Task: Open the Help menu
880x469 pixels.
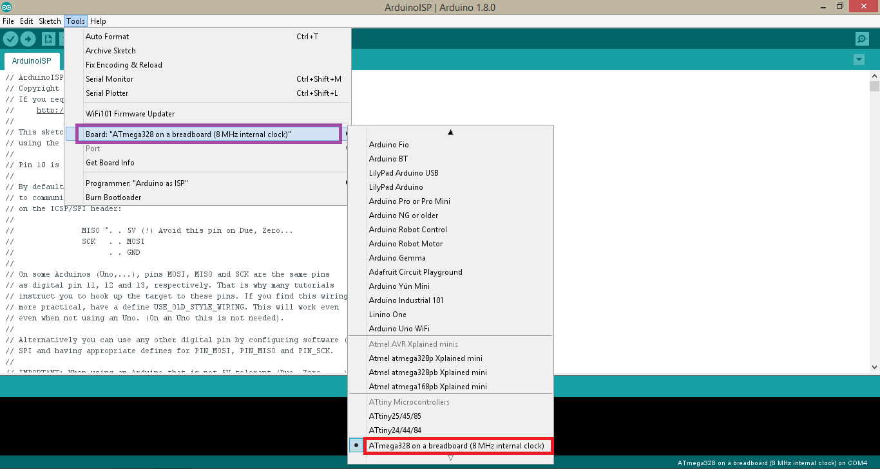Action: 98,21
